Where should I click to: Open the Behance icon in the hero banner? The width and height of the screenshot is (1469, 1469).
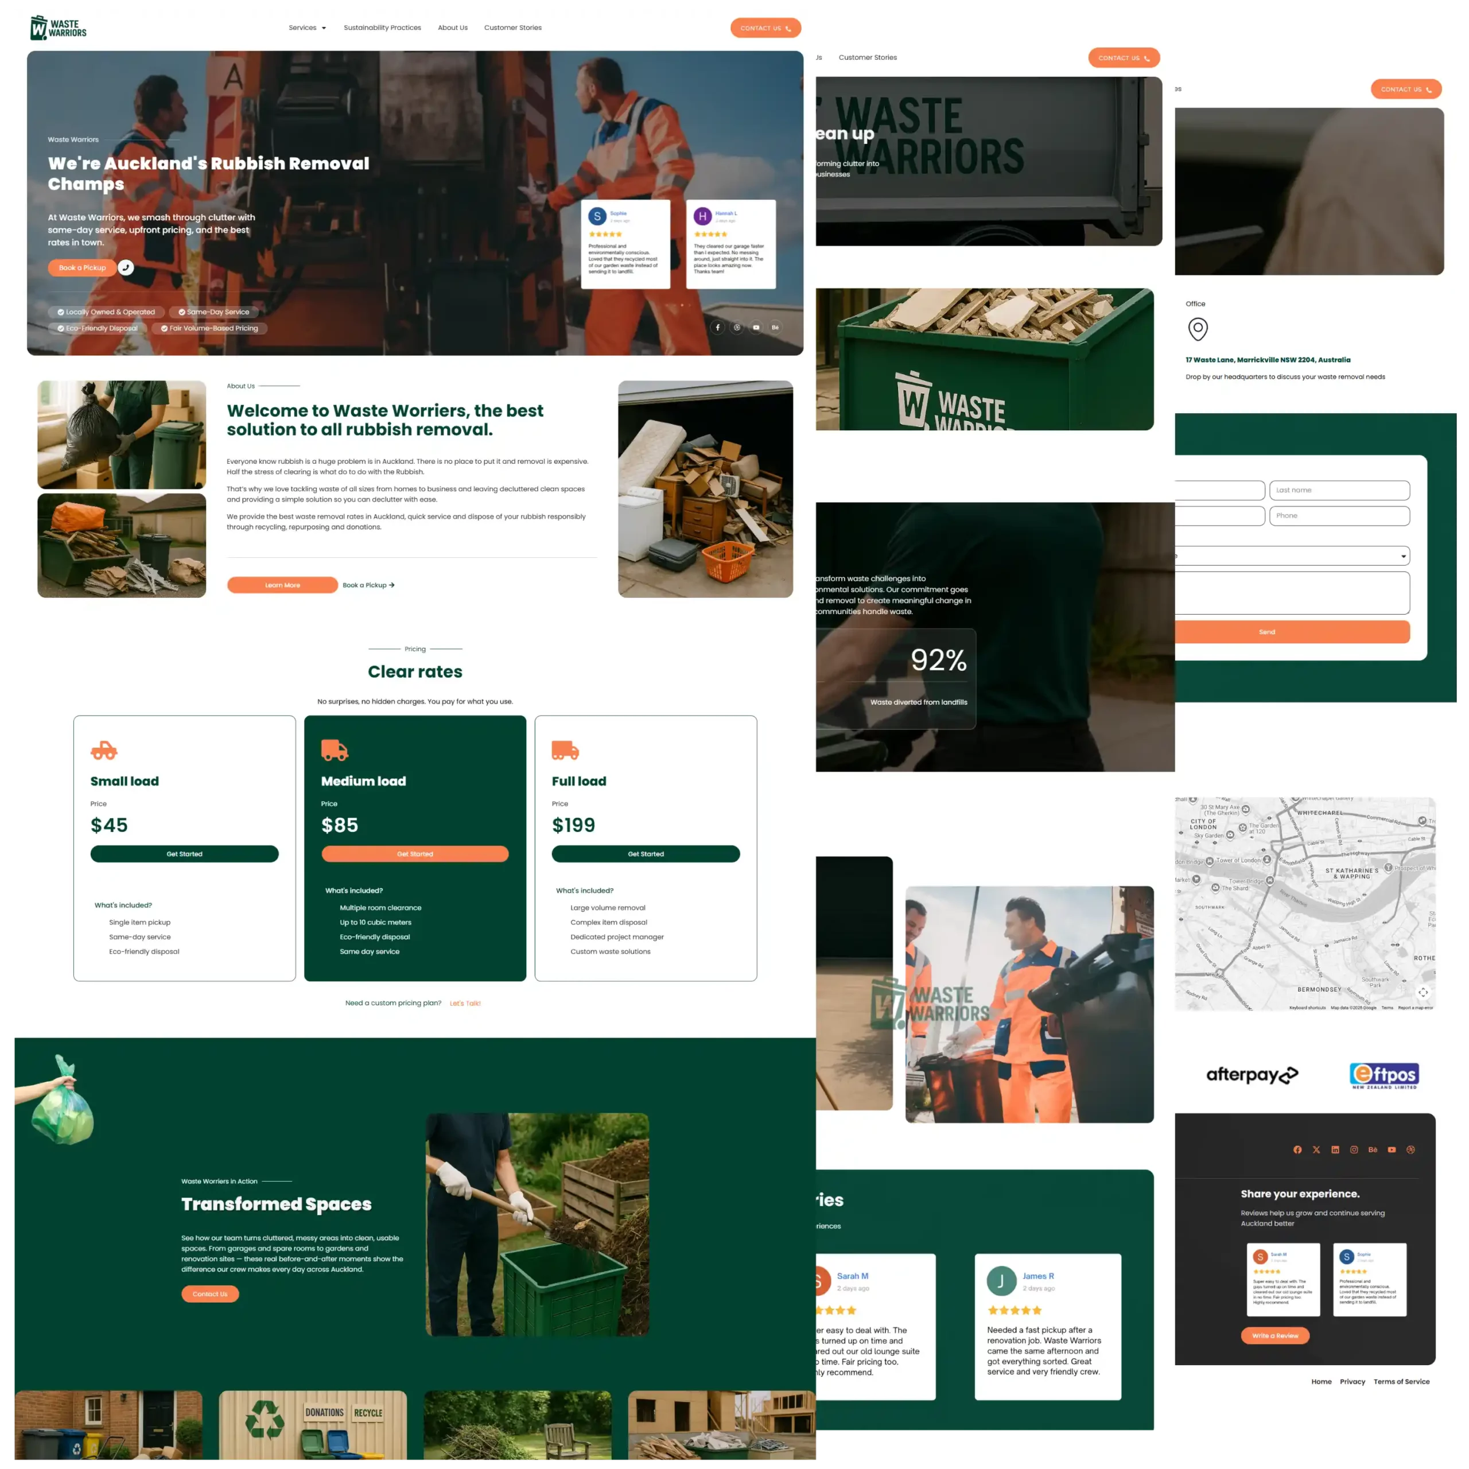tap(775, 328)
